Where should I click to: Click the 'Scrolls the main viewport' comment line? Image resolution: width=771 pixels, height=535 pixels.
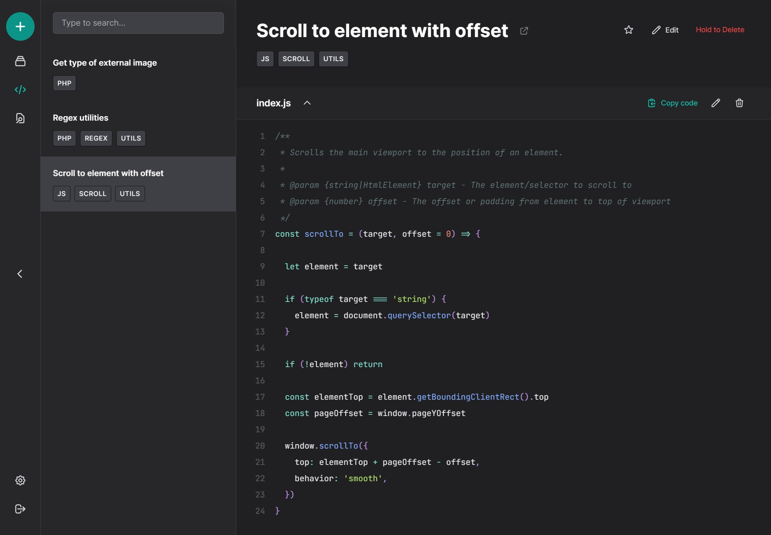click(421, 152)
